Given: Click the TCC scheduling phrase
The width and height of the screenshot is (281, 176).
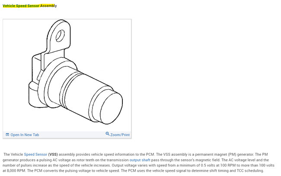Looking at the screenshot, I should 250,171.
